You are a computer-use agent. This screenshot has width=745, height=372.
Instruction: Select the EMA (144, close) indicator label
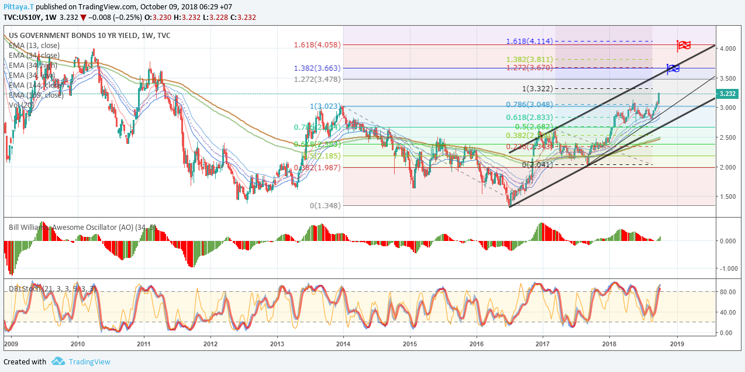pyautogui.click(x=36, y=85)
